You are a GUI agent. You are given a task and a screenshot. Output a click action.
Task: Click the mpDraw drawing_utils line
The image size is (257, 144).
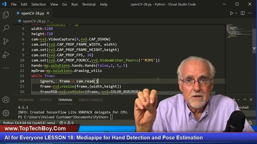[67, 71]
